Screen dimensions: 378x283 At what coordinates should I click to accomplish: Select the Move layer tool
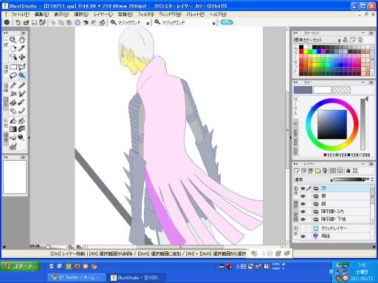coord(22,57)
